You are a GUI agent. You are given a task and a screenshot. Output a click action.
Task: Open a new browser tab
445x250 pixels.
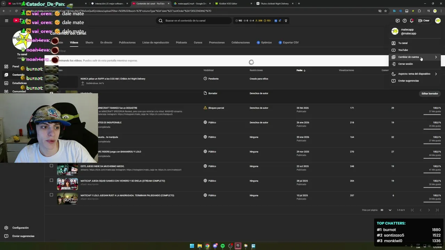[x=299, y=3]
